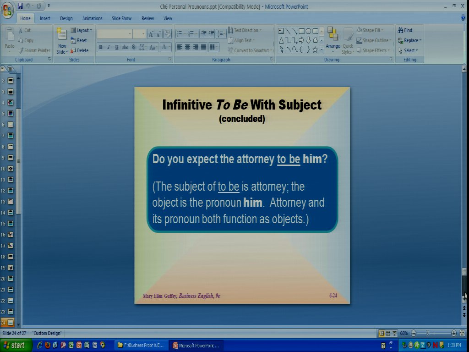
Task: Expand the Replace dropdown arrow
Action: coord(420,40)
